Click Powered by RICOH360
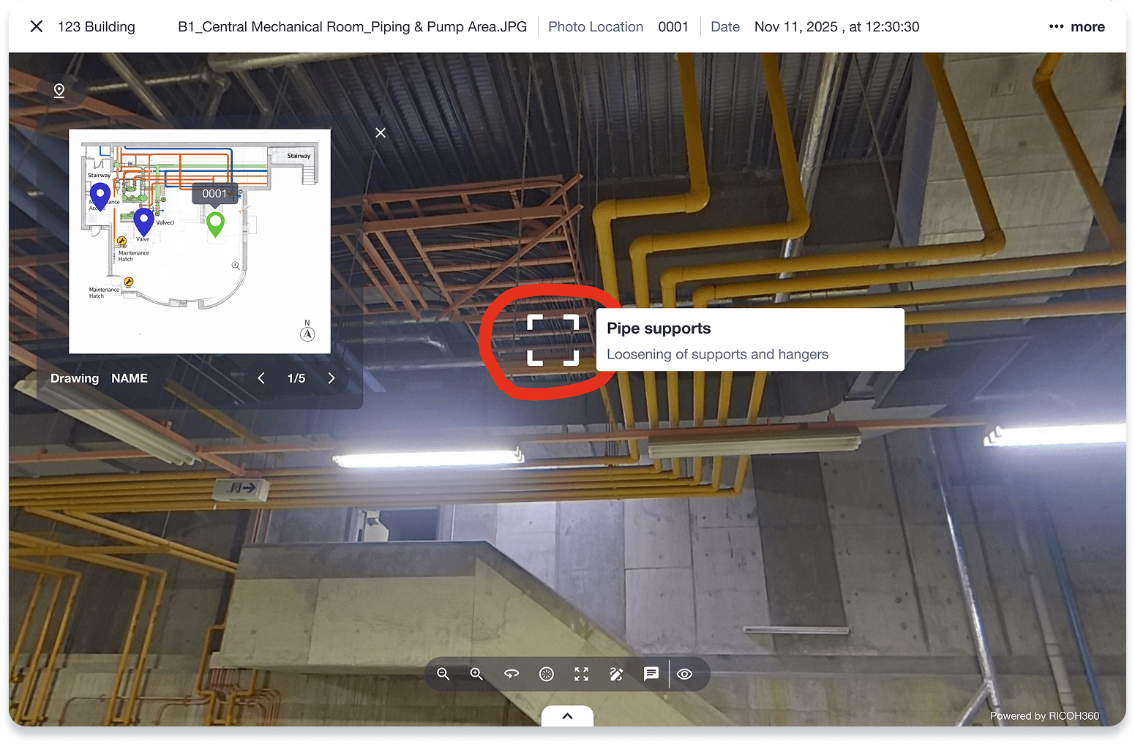Screen dimensions: 1135x744 (x=1045, y=715)
